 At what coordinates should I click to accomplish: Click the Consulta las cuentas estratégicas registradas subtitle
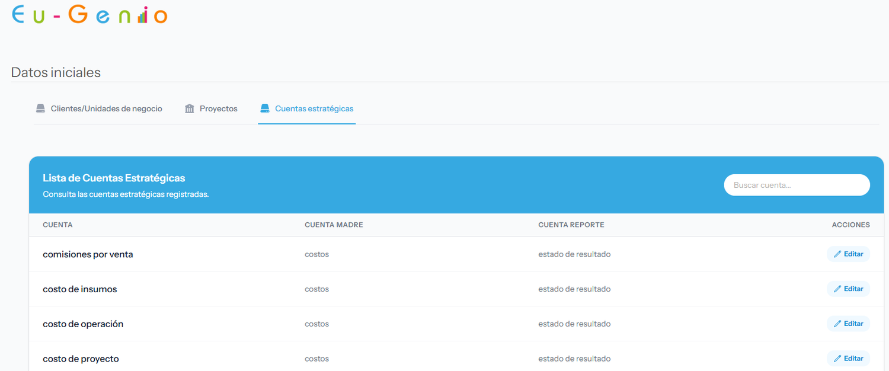(x=126, y=194)
